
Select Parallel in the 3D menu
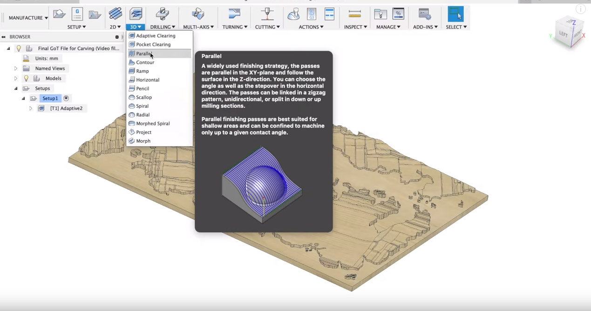click(x=159, y=54)
